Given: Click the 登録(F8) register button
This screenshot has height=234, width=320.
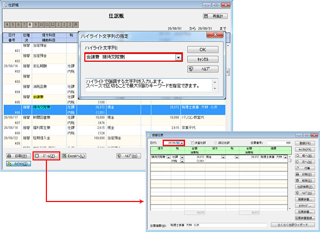Looking at the screenshot, I should (305, 143).
